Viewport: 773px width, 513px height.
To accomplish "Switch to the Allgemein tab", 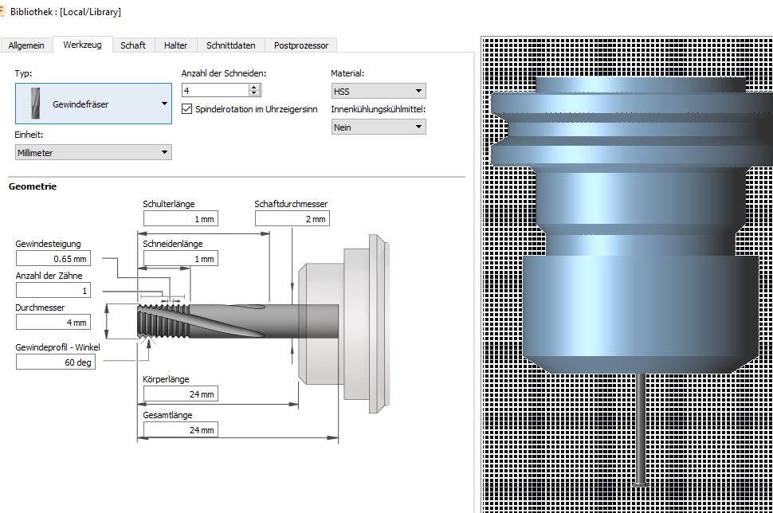I will 26,45.
